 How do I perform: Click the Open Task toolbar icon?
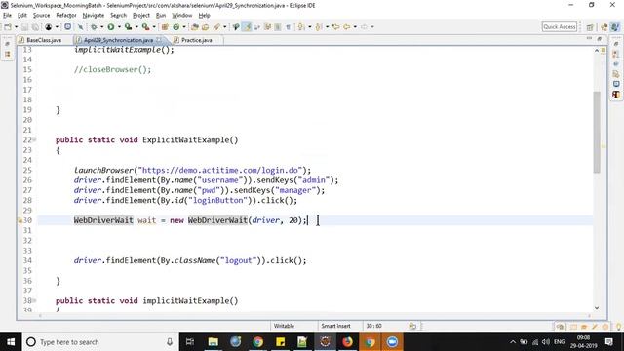click(206, 27)
